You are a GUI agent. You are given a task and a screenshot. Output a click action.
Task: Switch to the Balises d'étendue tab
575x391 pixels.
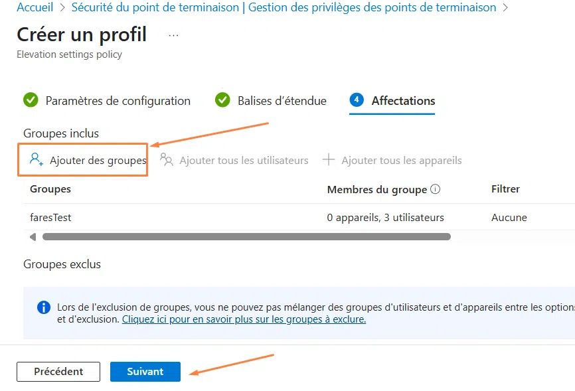pyautogui.click(x=281, y=100)
